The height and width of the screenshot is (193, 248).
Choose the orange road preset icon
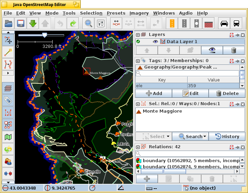172,23
